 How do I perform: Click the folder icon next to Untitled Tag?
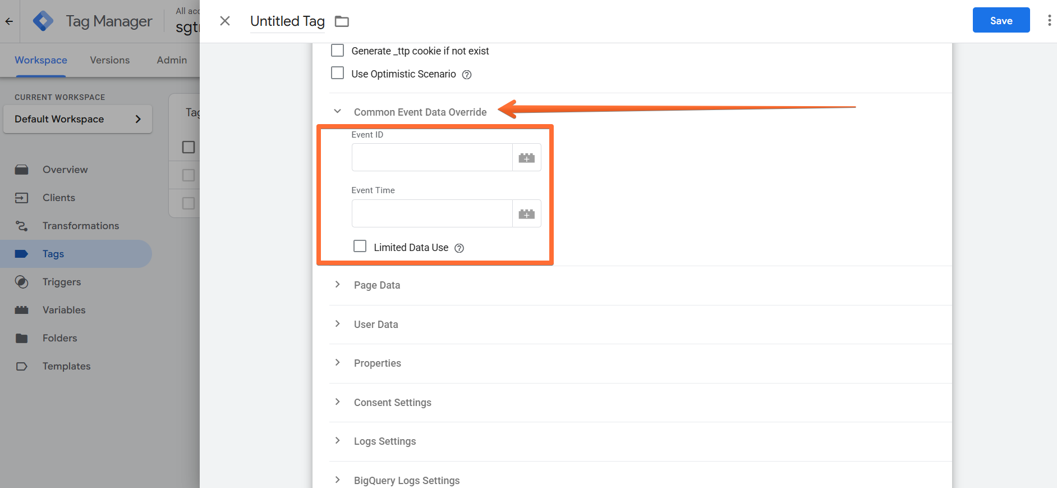pyautogui.click(x=342, y=21)
